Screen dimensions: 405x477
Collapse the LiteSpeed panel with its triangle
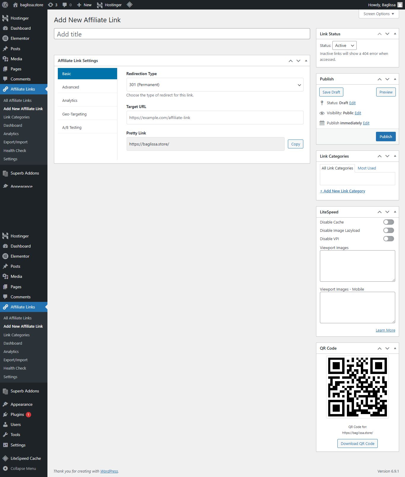[395, 212]
